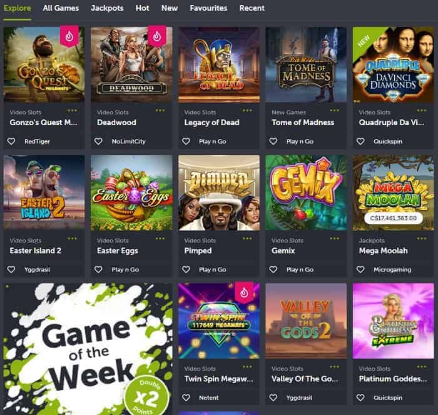Add Easter Island 2 to favourites

[x=11, y=269]
